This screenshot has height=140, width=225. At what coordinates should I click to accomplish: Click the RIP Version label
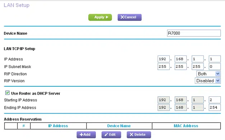pos(14,81)
